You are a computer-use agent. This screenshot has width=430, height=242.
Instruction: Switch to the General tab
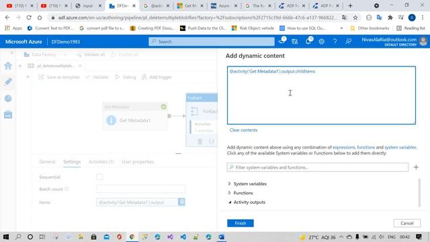point(47,161)
